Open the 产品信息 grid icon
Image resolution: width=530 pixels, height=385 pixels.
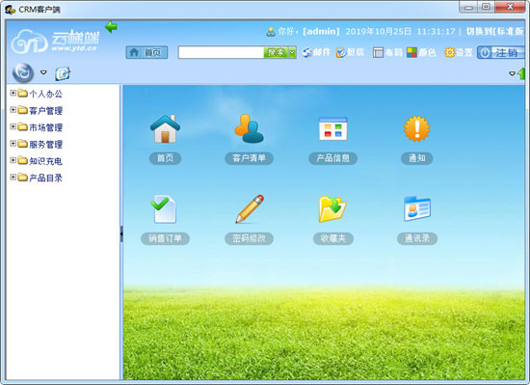tap(333, 129)
